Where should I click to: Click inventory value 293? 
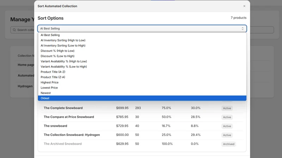pos(138,108)
